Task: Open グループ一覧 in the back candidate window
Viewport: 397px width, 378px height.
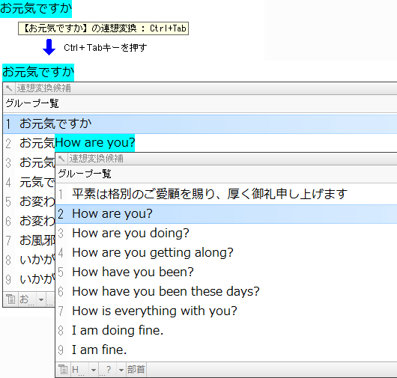Action: [32, 103]
